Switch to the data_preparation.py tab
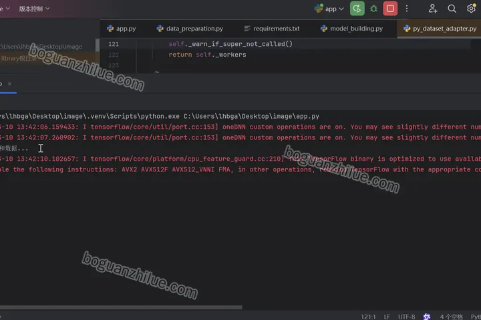Screen dimensions: 481x320 190,29
